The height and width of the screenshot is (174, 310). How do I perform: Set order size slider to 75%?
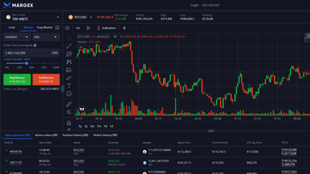(x=44, y=63)
